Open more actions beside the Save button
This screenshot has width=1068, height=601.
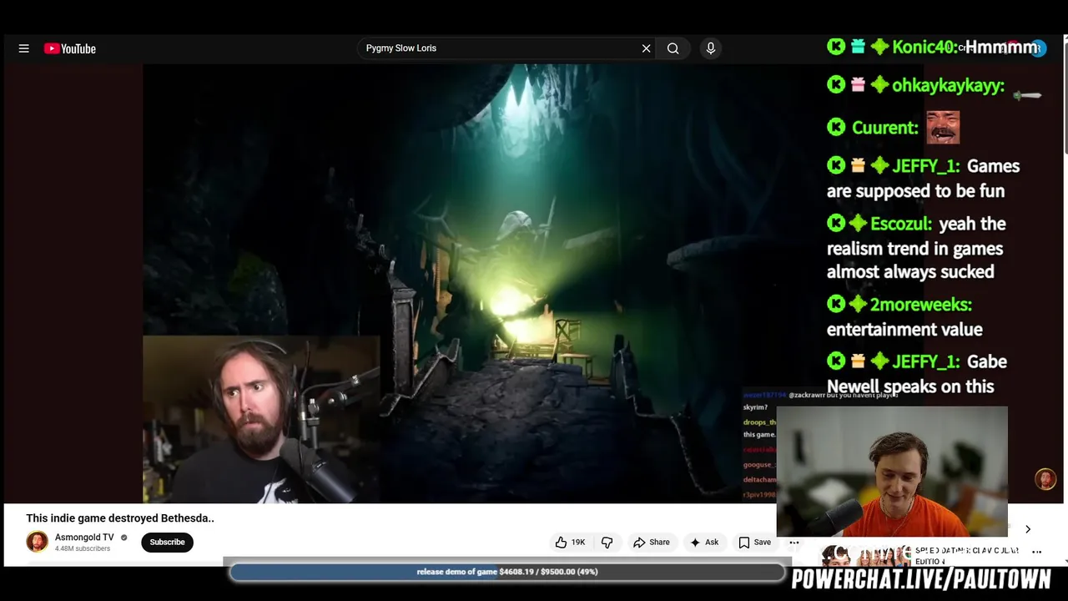(x=794, y=542)
